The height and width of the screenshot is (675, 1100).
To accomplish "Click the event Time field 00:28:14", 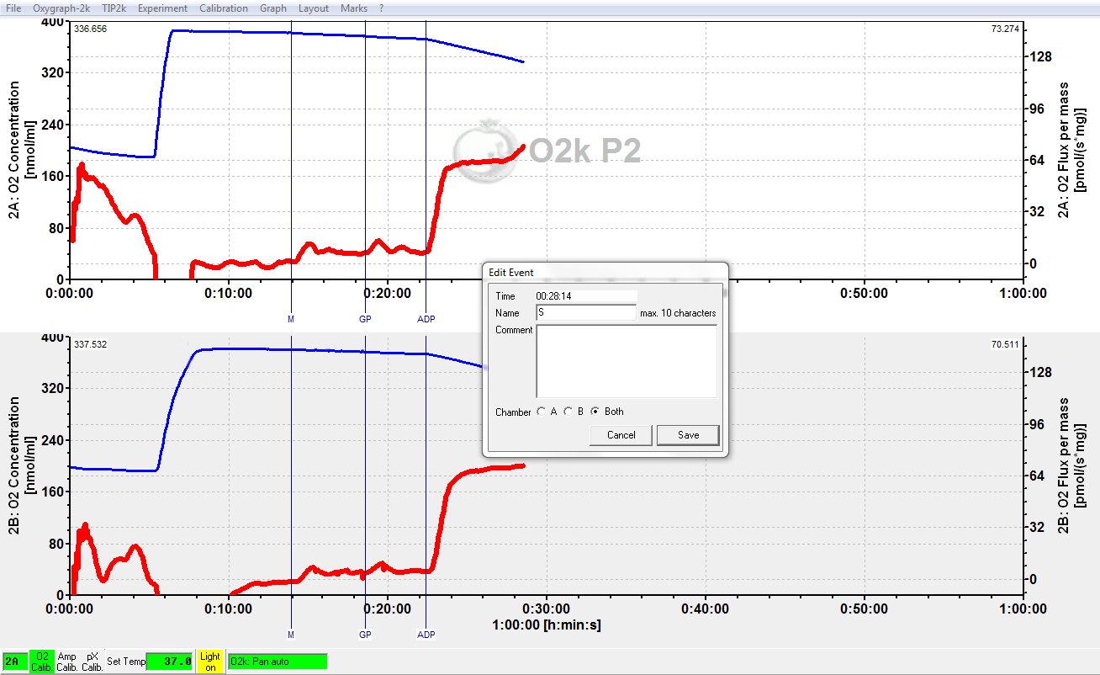I will 586,296.
